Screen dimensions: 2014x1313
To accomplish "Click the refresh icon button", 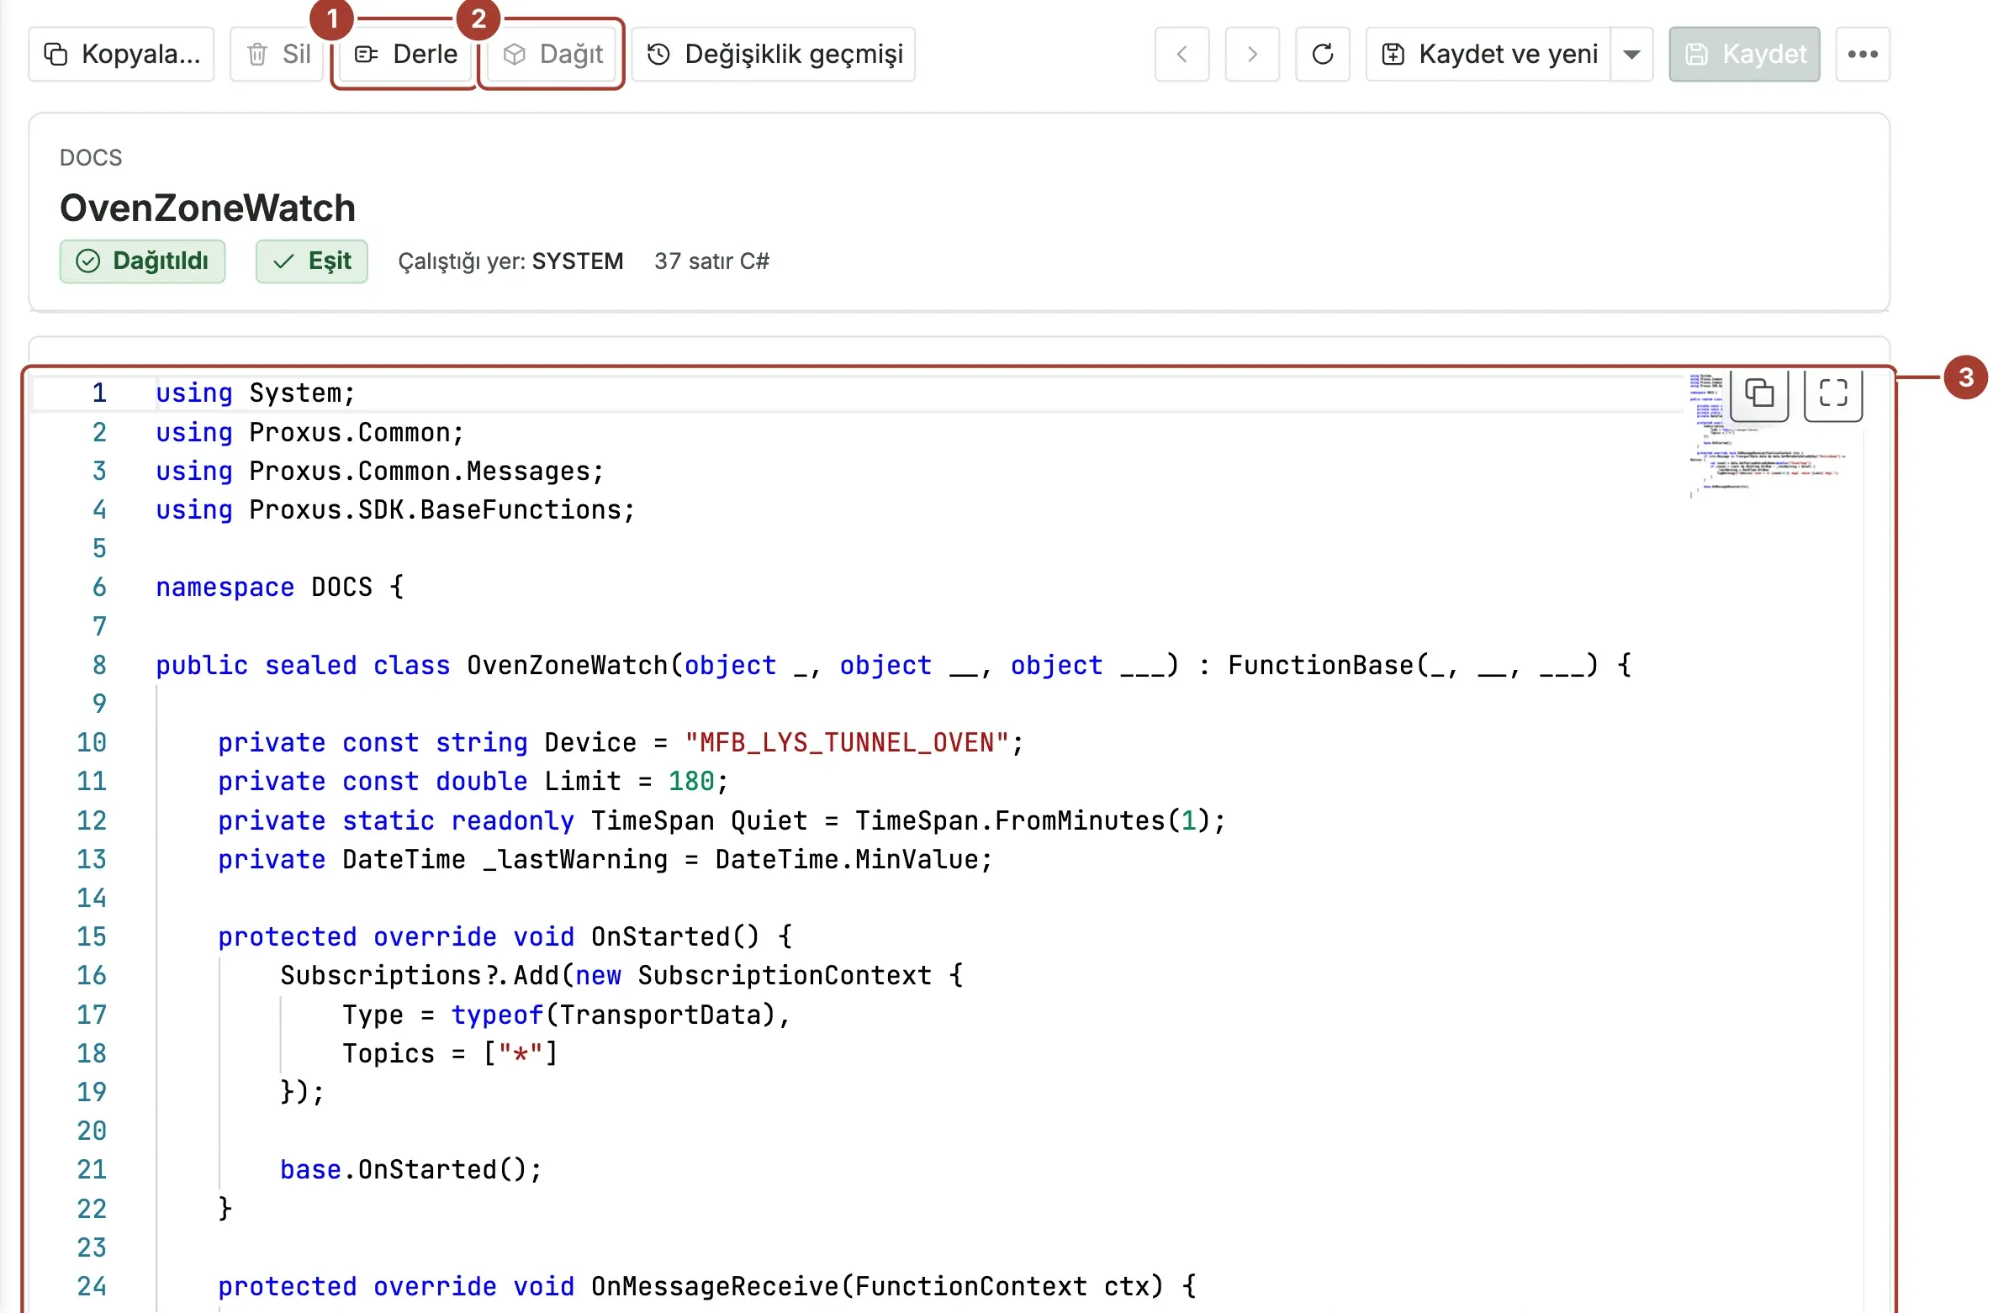I will pyautogui.click(x=1323, y=54).
